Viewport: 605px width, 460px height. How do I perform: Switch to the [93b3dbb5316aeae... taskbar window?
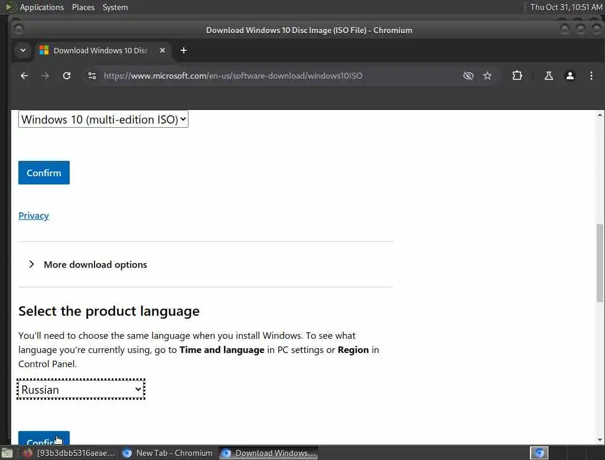coord(69,453)
